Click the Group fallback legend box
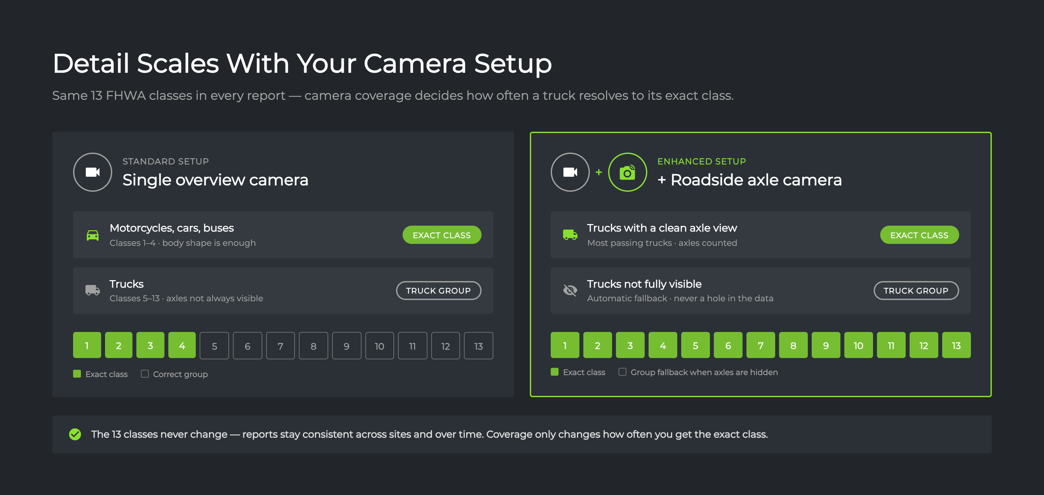1044x495 pixels. click(622, 371)
